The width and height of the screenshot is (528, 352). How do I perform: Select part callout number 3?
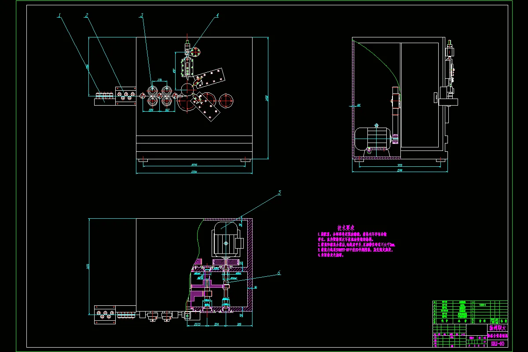pos(142,15)
